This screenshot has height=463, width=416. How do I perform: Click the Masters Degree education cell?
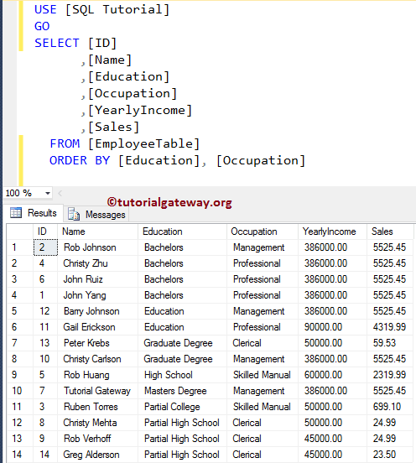click(183, 391)
